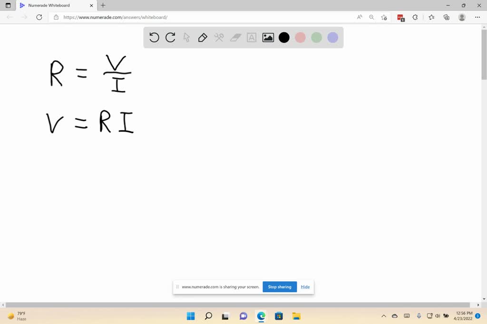Image resolution: width=487 pixels, height=324 pixels.
Task: Click the Insert Image icon
Action: 268,38
